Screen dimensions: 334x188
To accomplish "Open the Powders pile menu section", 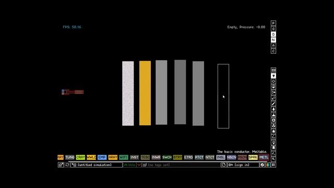I will [x=273, y=115].
